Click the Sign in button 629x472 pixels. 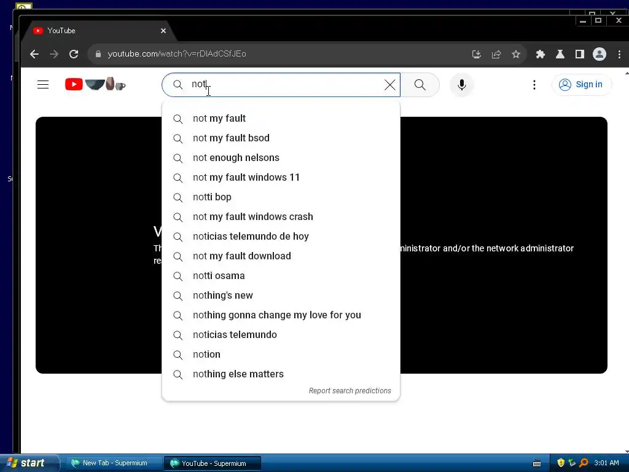click(x=582, y=85)
